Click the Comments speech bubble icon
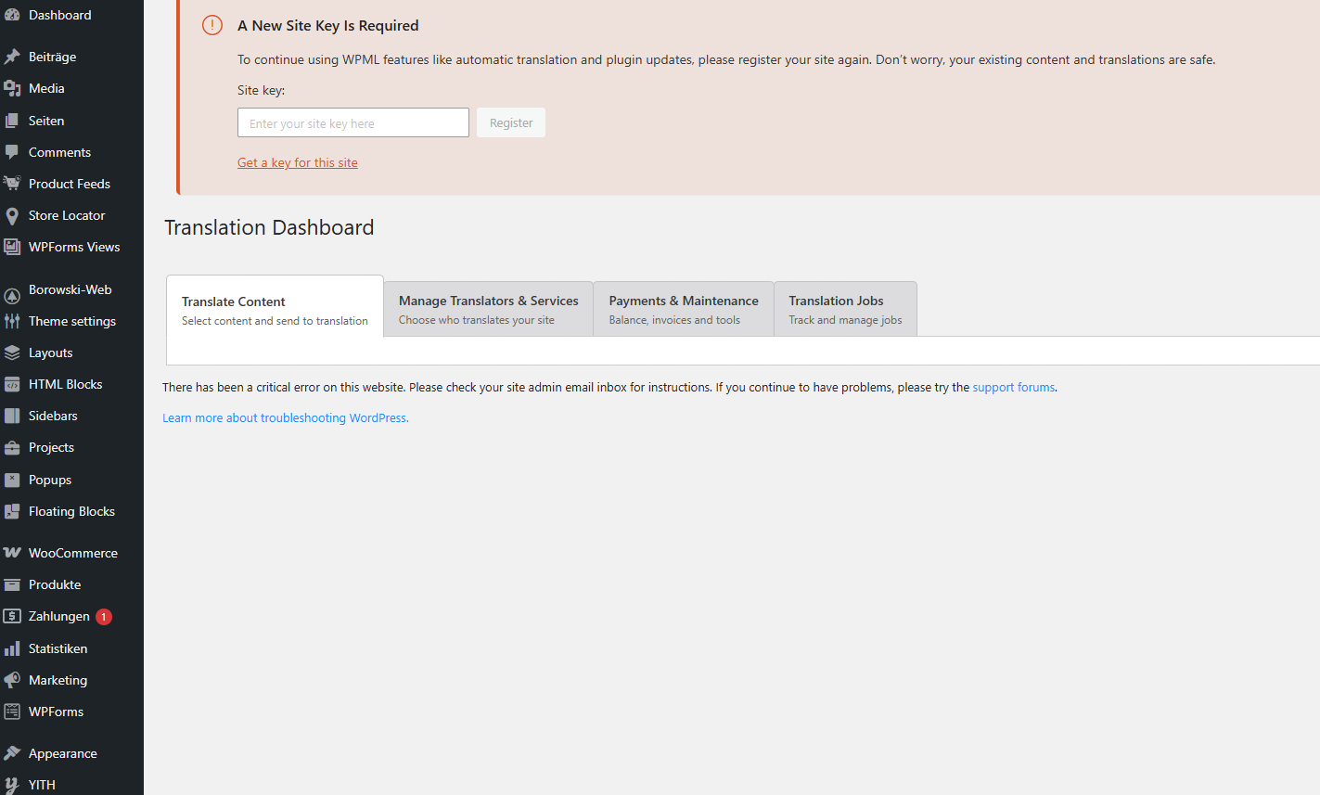This screenshot has height=795, width=1320. pos(12,152)
